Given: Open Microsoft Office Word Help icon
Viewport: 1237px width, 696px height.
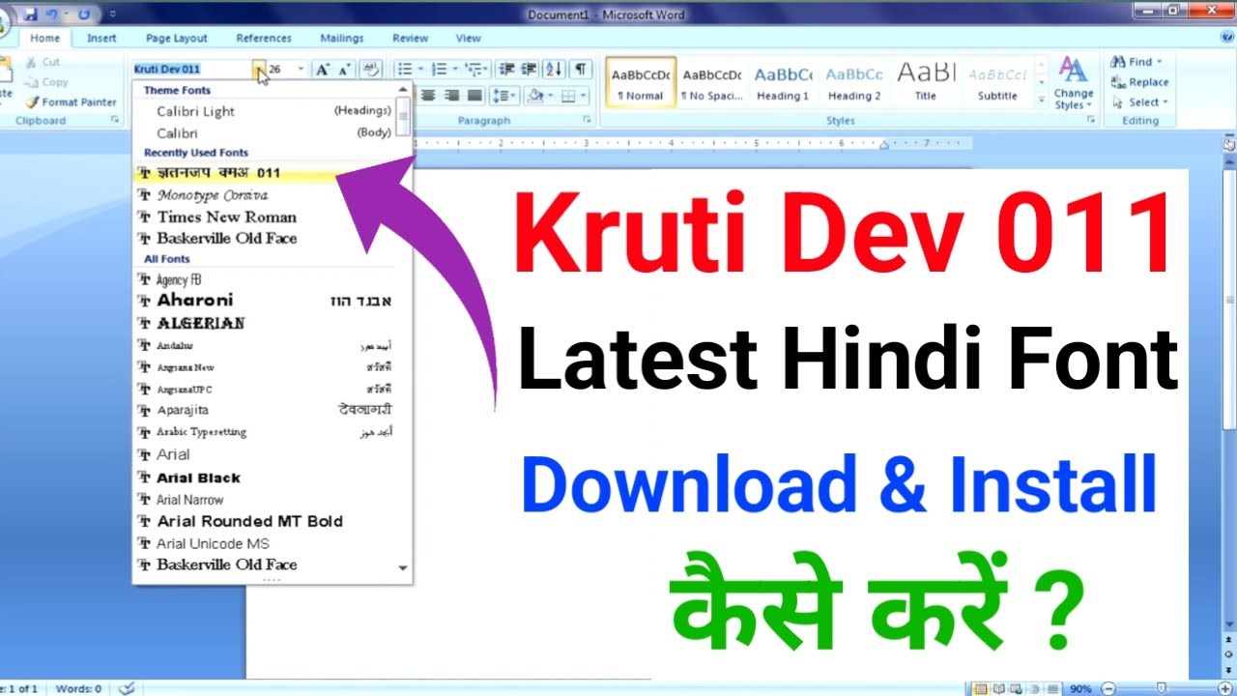Looking at the screenshot, I should pyautogui.click(x=1226, y=38).
